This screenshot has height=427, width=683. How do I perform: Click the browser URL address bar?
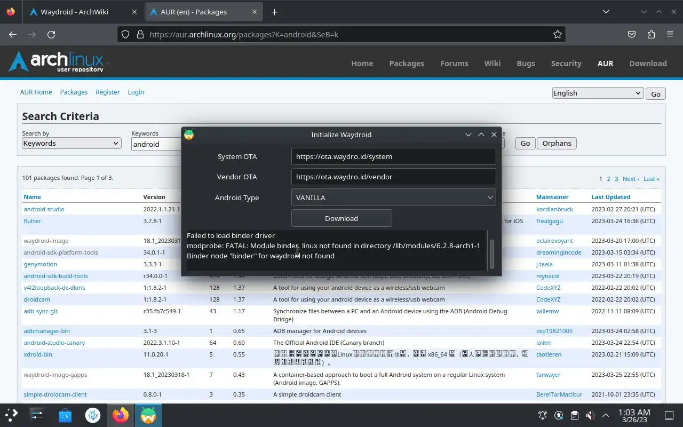click(341, 34)
